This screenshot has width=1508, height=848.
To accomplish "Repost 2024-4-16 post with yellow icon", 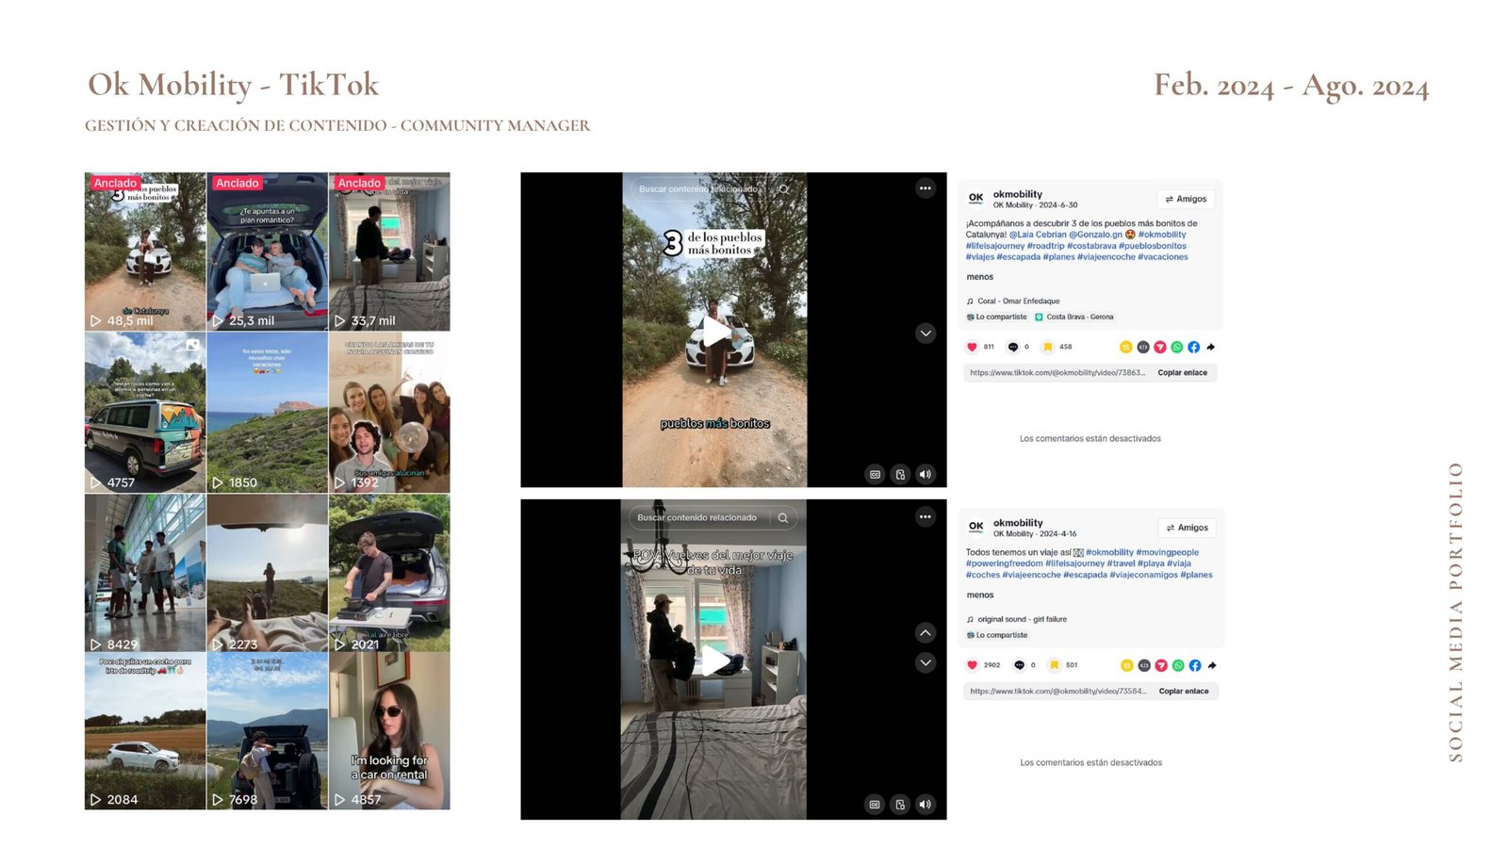I will (x=1126, y=665).
